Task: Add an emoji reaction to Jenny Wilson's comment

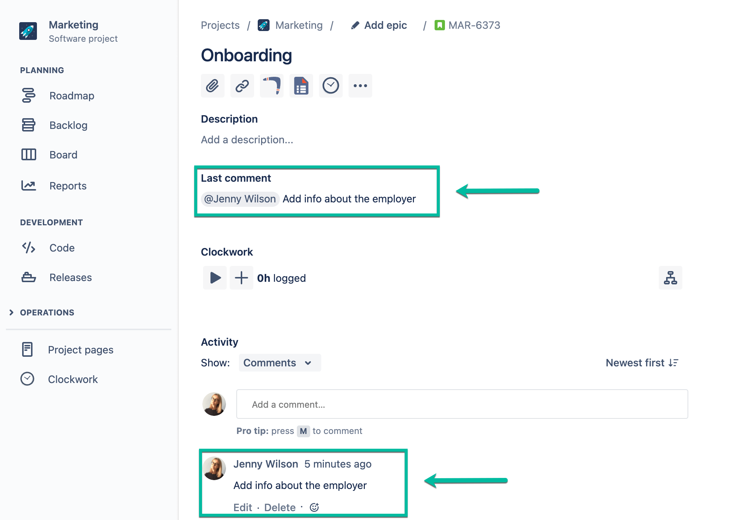Action: pyautogui.click(x=315, y=507)
